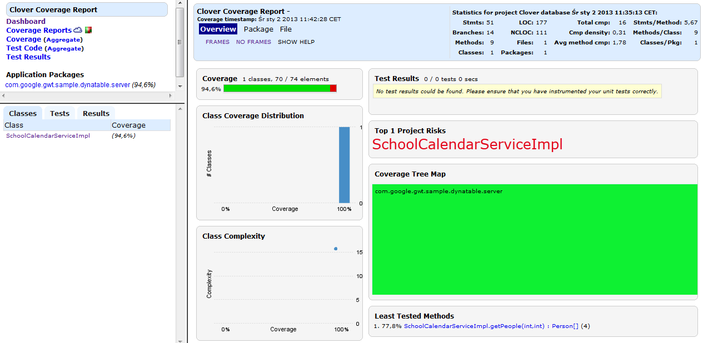Switch to NO FRAMES view
This screenshot has width=703, height=343.
(253, 42)
